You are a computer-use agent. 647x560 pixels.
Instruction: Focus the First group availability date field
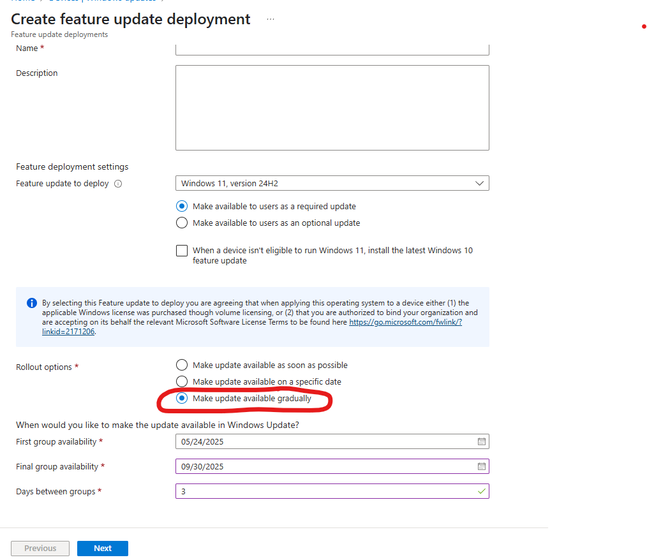click(332, 441)
